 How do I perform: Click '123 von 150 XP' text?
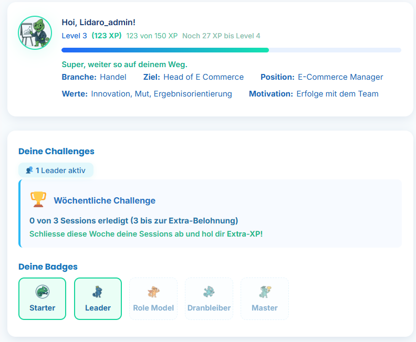[x=152, y=36]
